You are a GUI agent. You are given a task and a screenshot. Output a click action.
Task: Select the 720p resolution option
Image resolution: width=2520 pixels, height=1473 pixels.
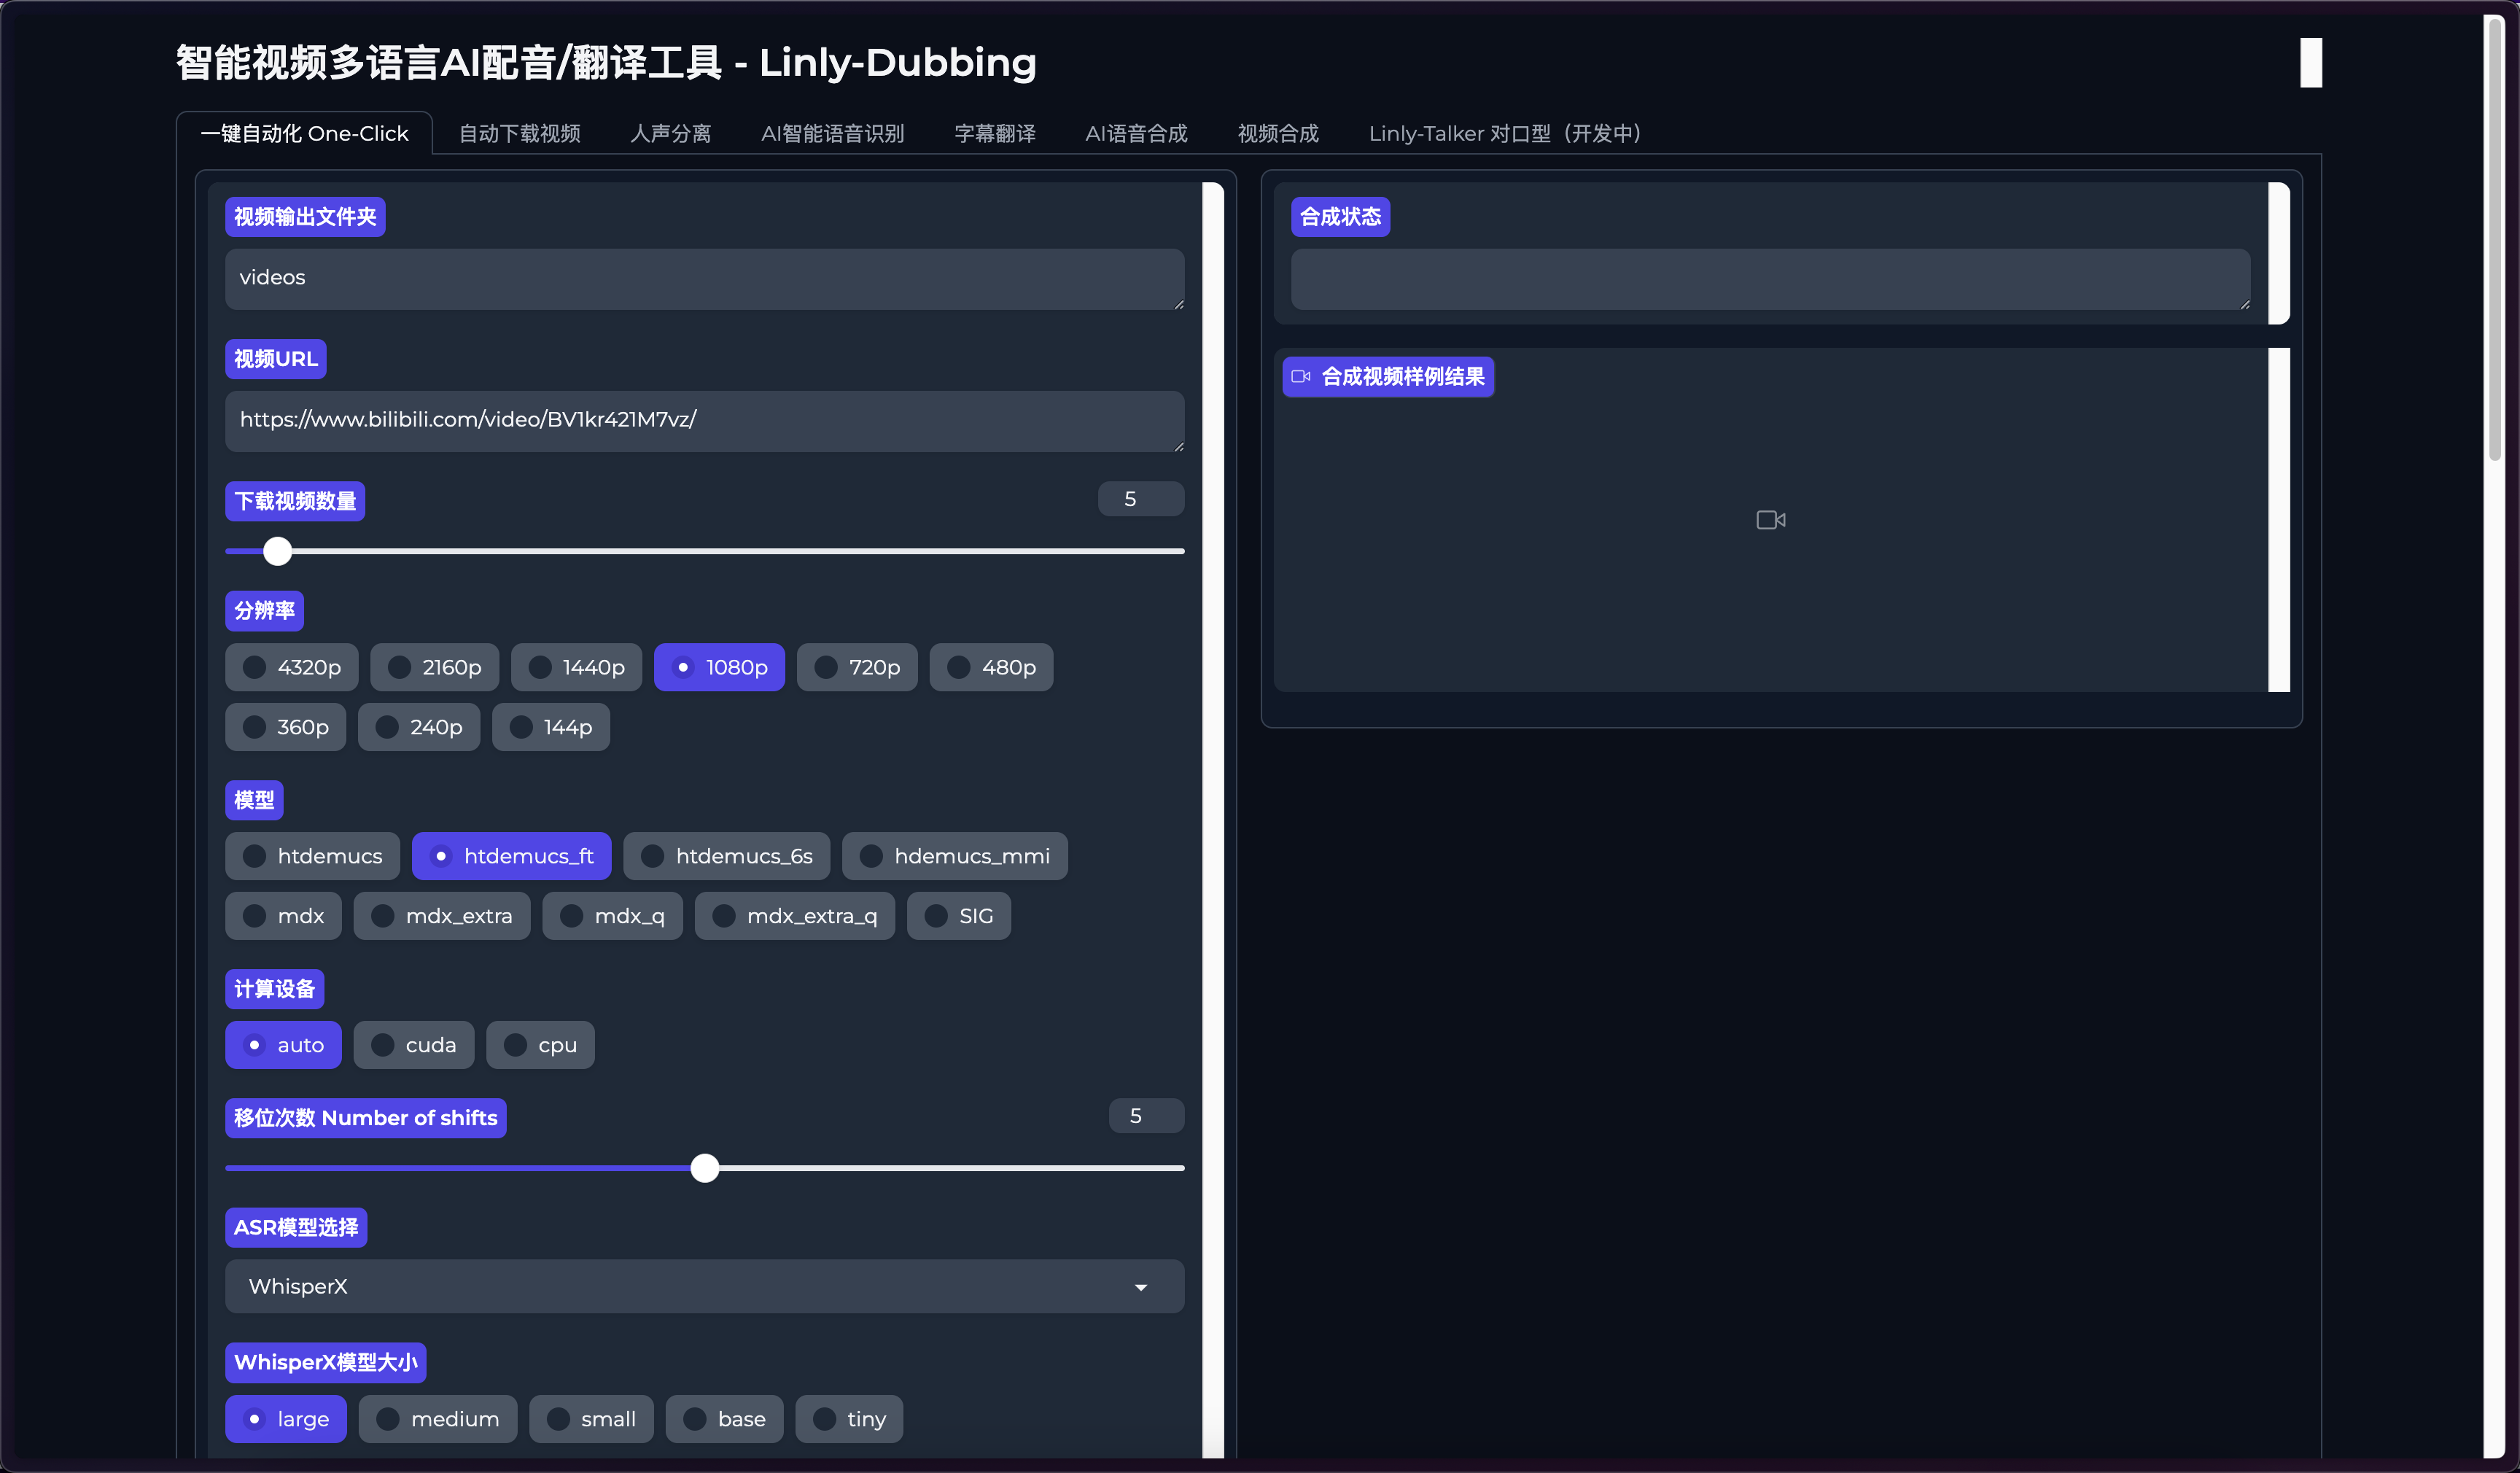point(857,667)
